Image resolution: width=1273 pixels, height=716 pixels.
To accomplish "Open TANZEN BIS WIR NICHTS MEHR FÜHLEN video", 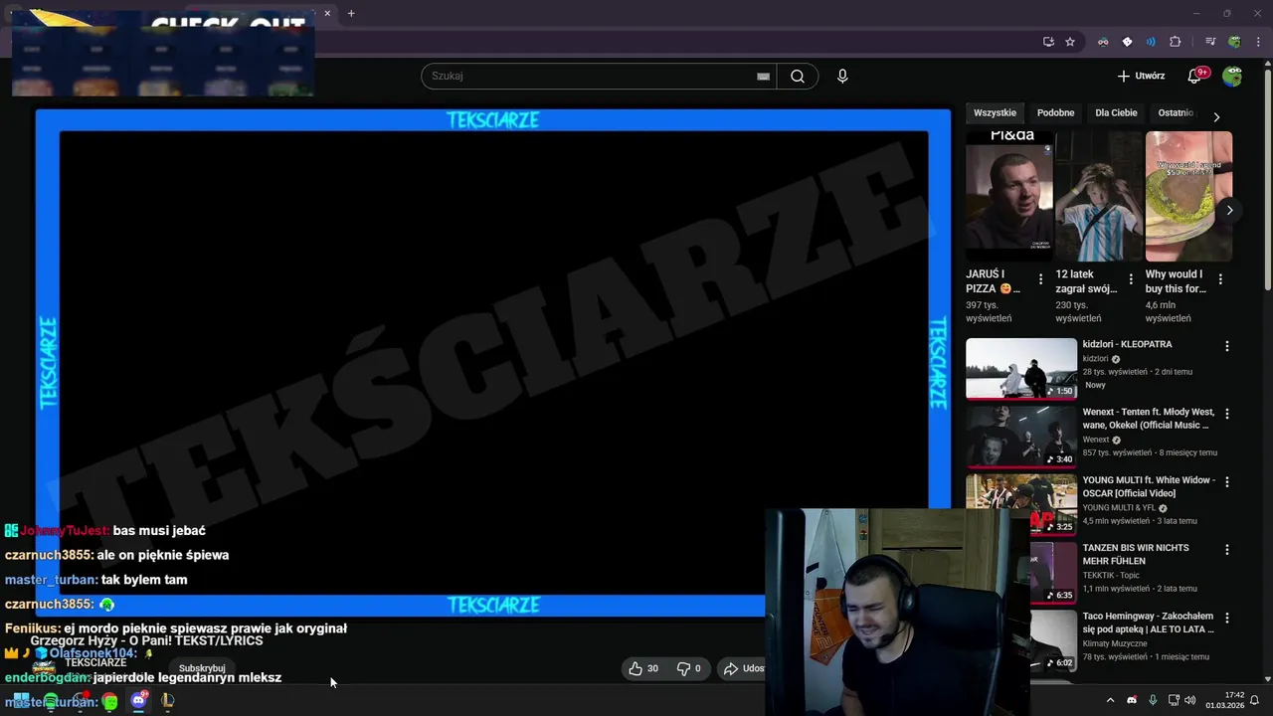I will coord(1136,554).
